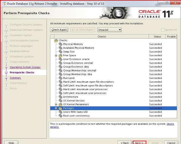The height and width of the screenshot is (144, 181).
Task: Open the Show All filter dropdown
Action: pyautogui.click(x=109, y=30)
